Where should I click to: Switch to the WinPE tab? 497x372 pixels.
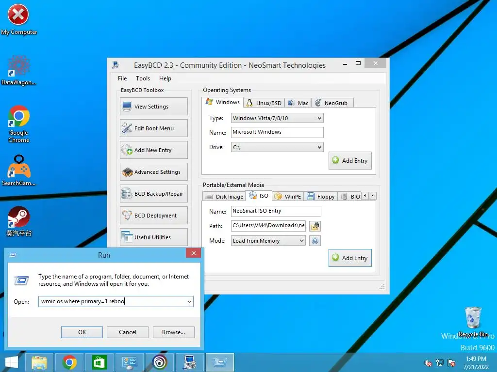coord(288,197)
